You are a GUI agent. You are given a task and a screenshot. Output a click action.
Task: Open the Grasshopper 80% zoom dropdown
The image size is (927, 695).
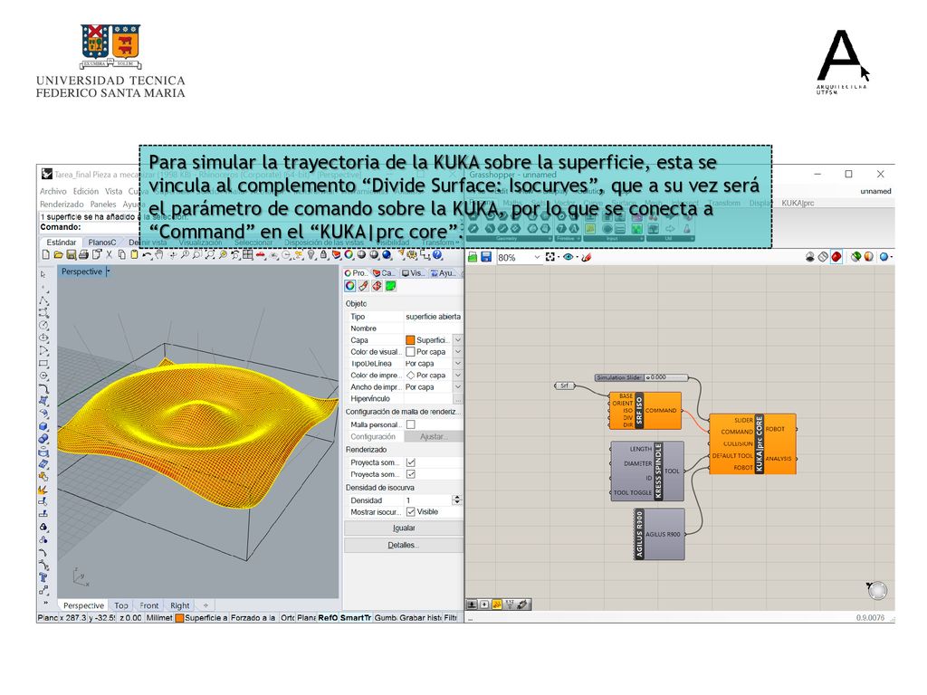pos(537,257)
